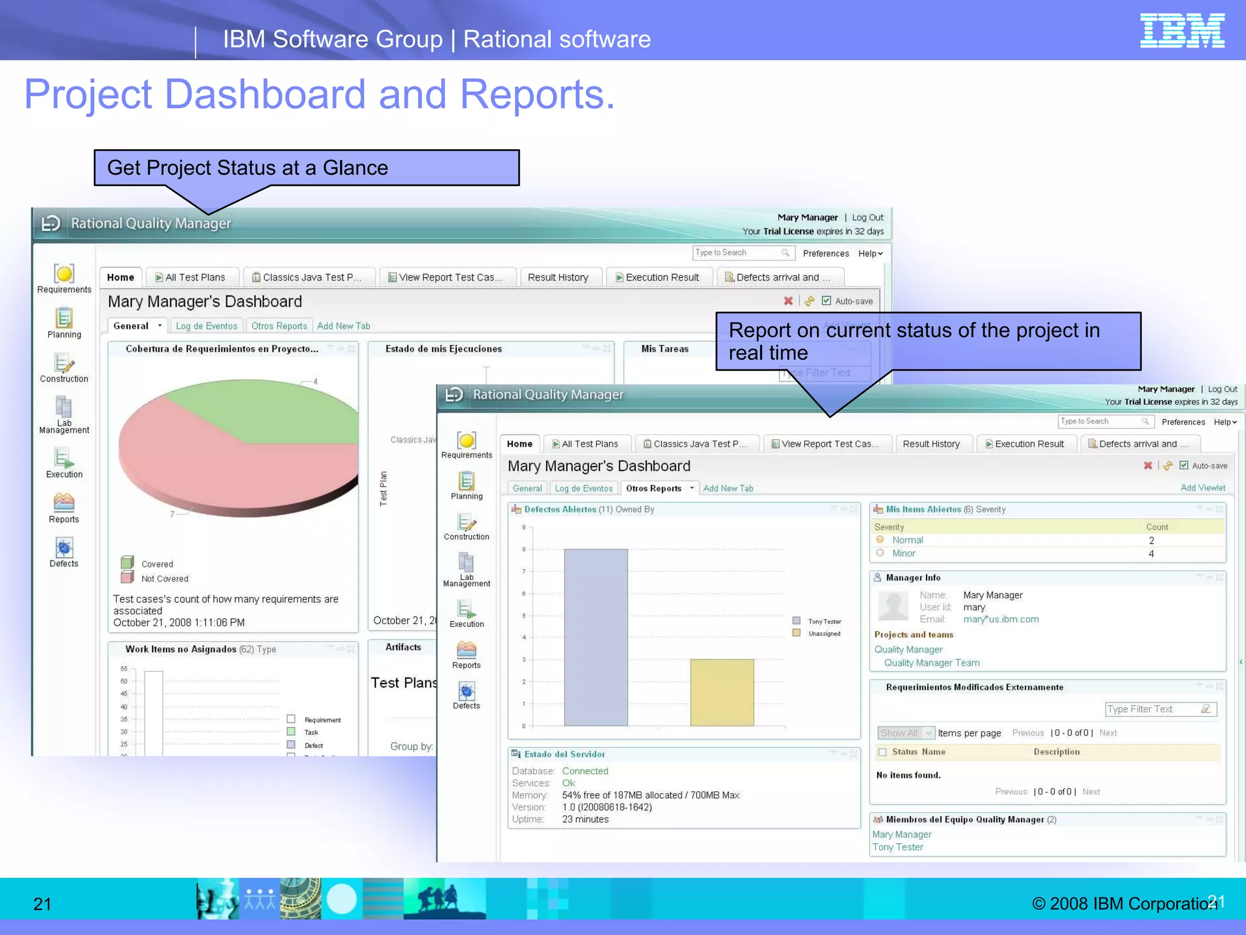Click Covered legend swatch in pie chart
This screenshot has height=935, width=1246.
click(127, 562)
